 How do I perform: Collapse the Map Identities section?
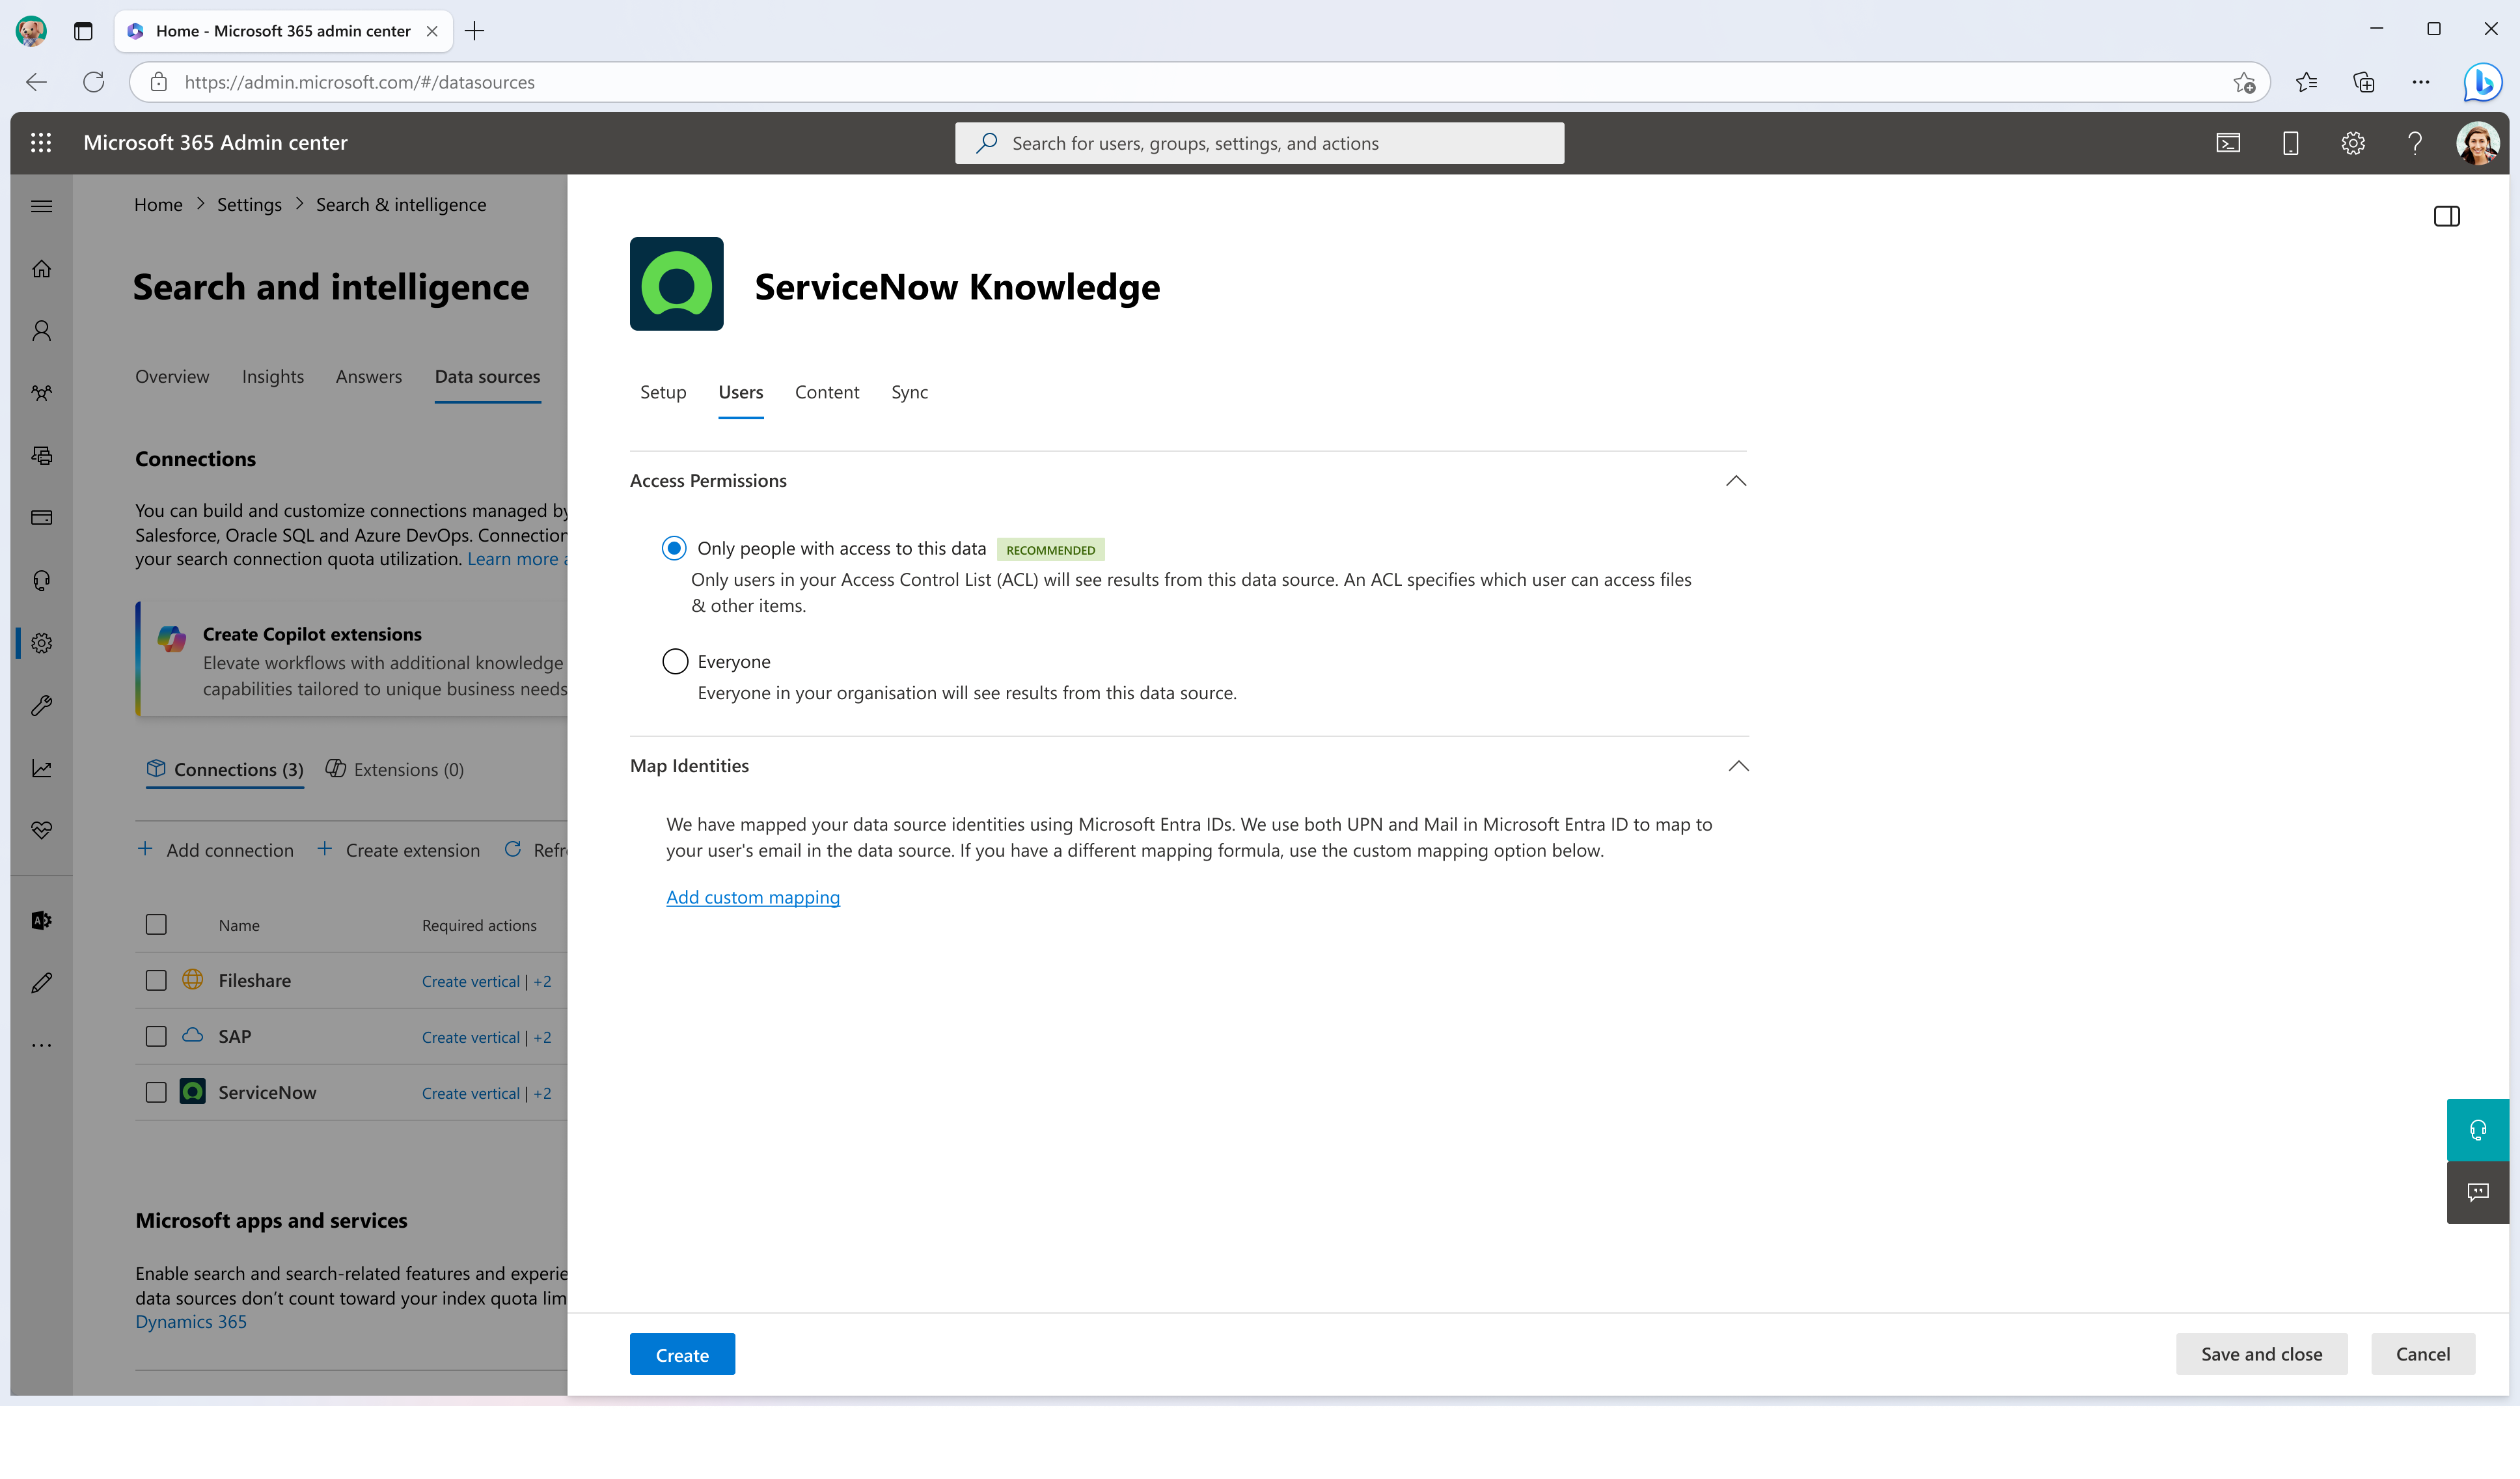(x=1737, y=764)
